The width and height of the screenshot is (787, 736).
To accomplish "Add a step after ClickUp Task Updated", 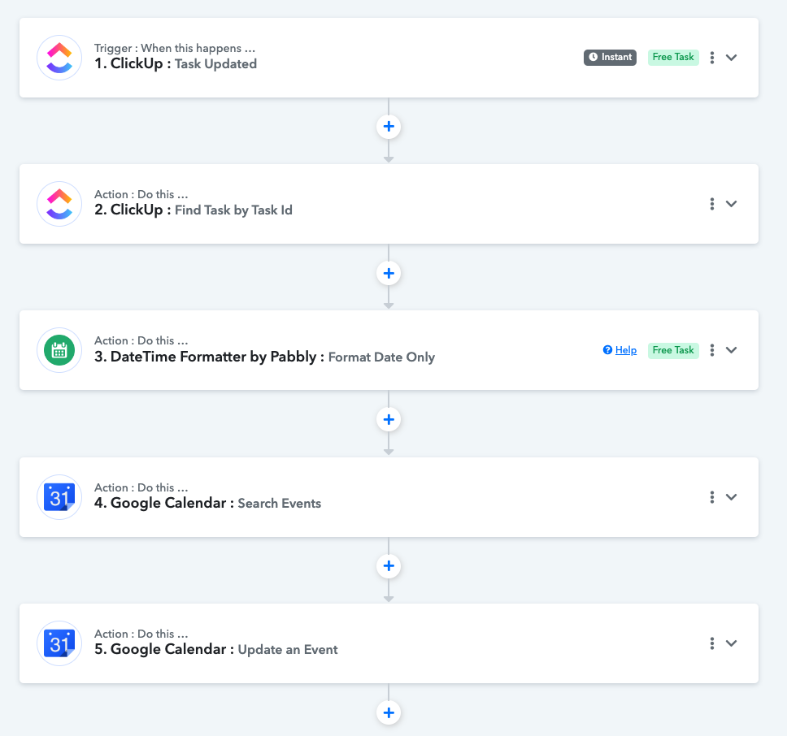I will [389, 127].
